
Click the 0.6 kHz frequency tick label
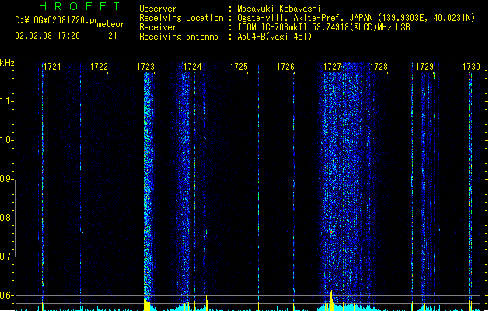click(x=6, y=295)
